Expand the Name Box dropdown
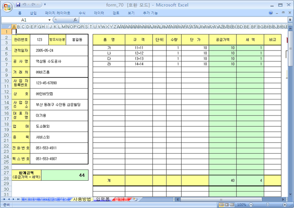 click(49, 20)
